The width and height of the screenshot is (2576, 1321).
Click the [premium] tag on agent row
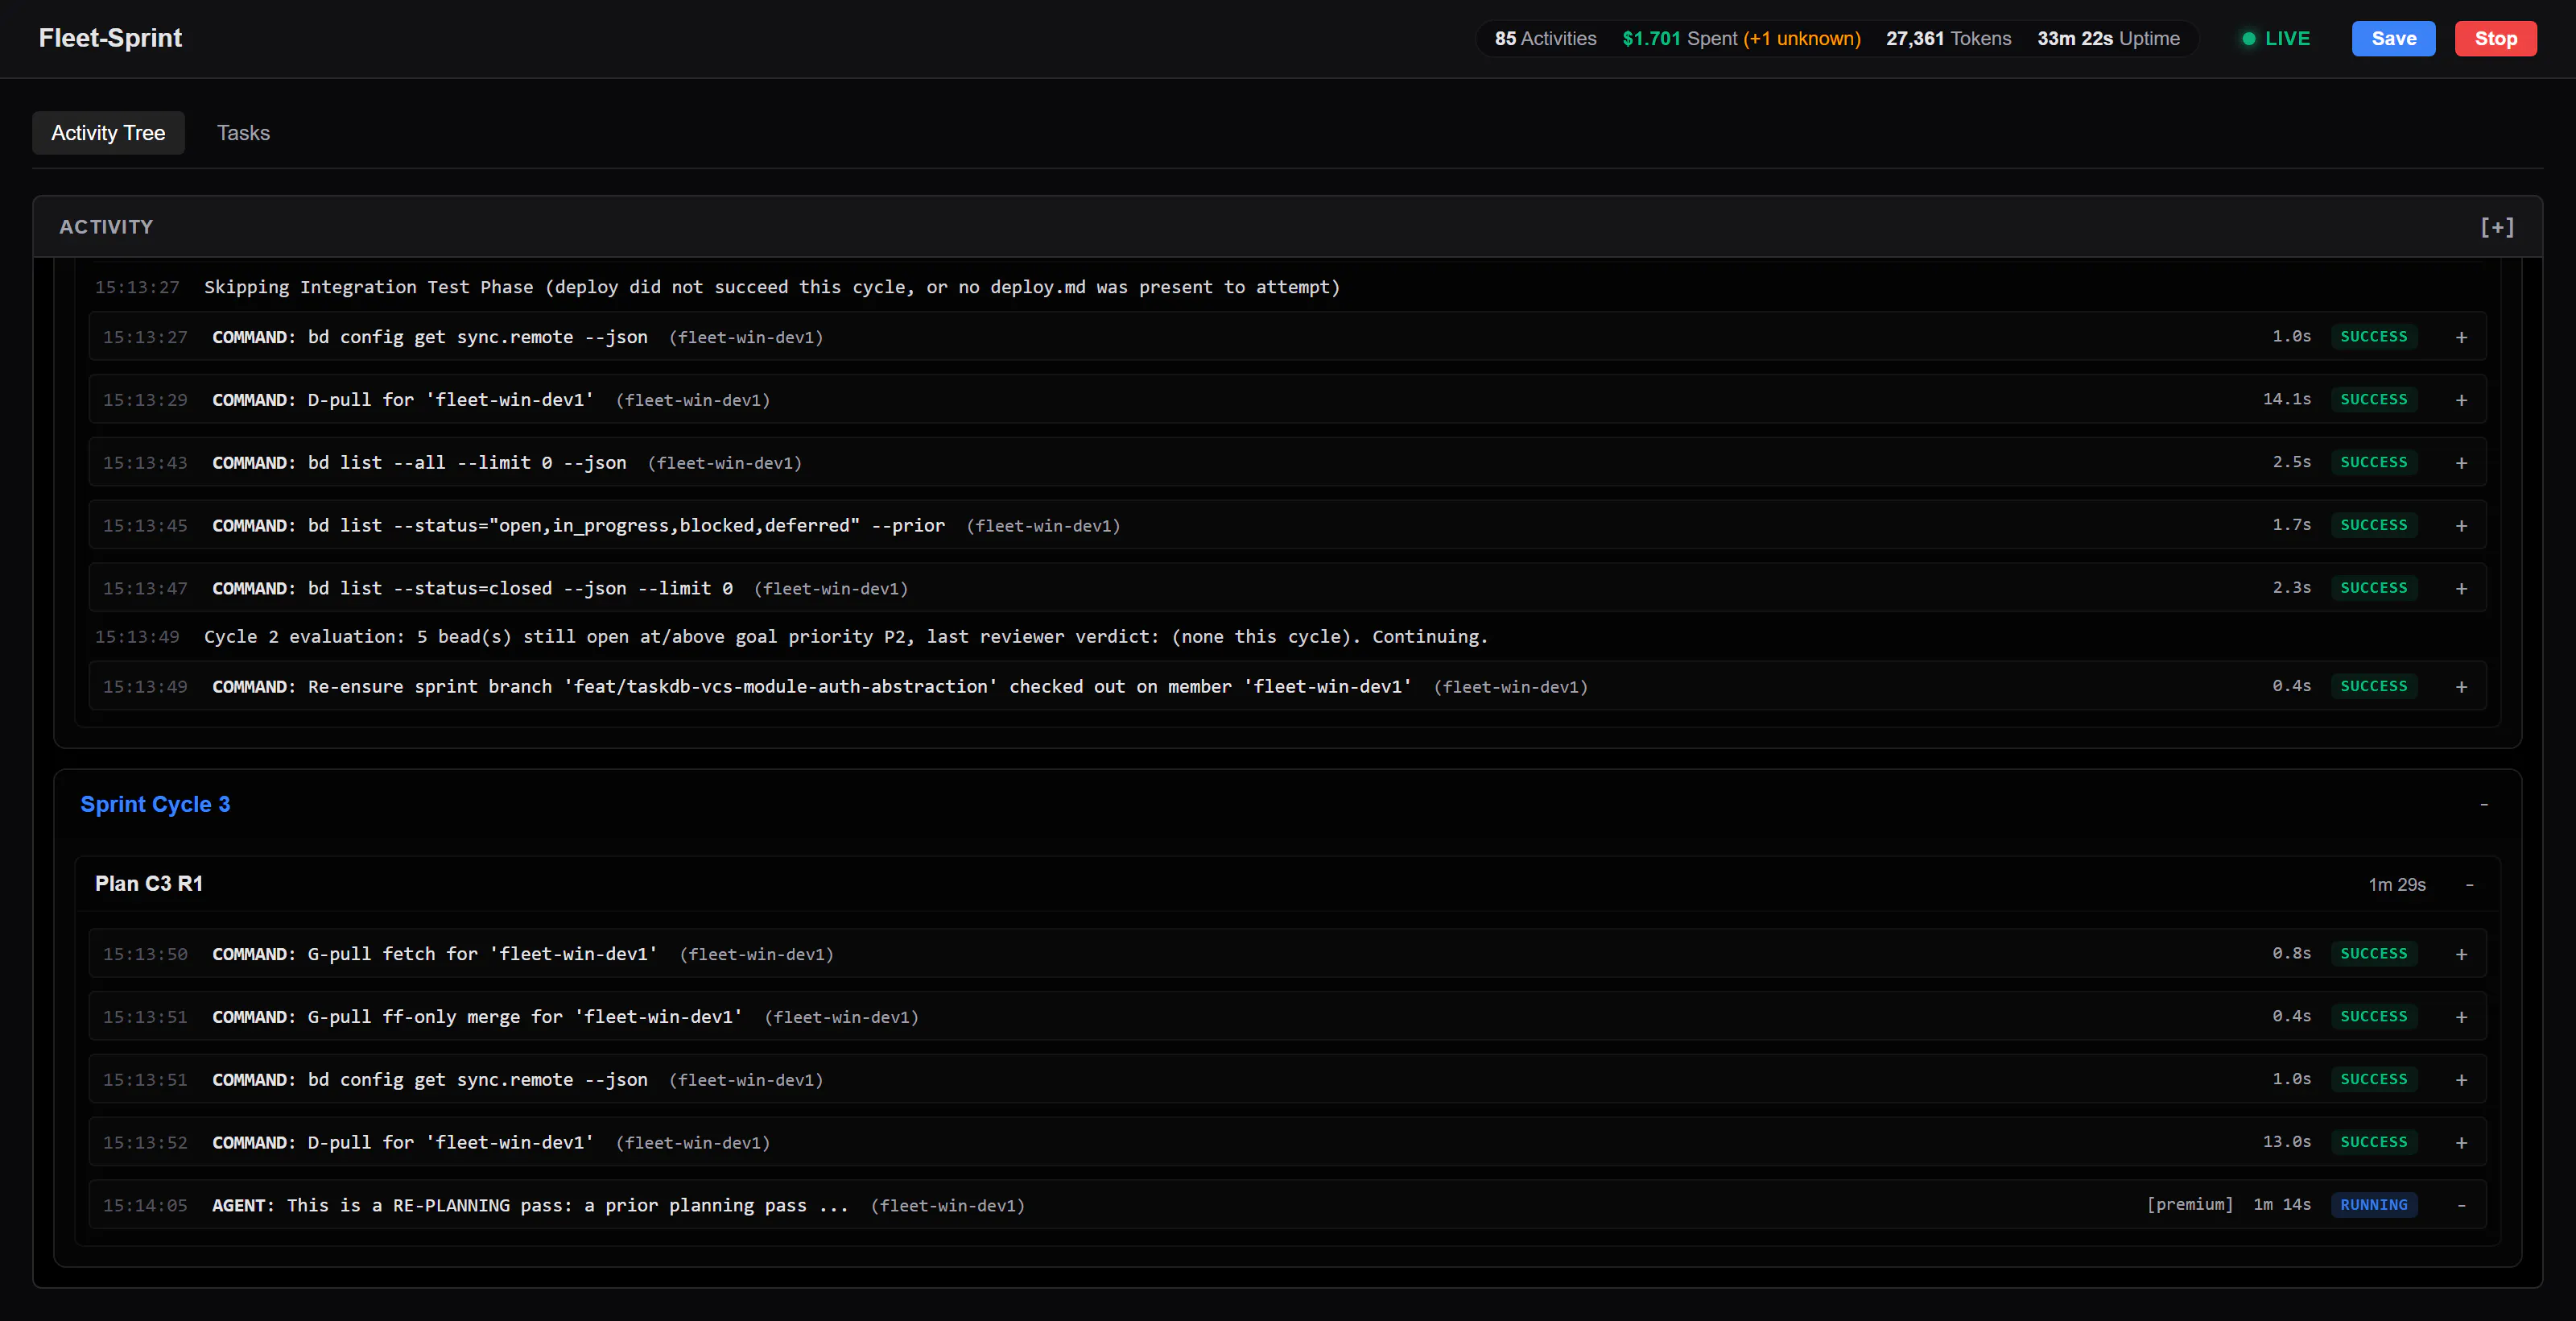(x=2189, y=1205)
